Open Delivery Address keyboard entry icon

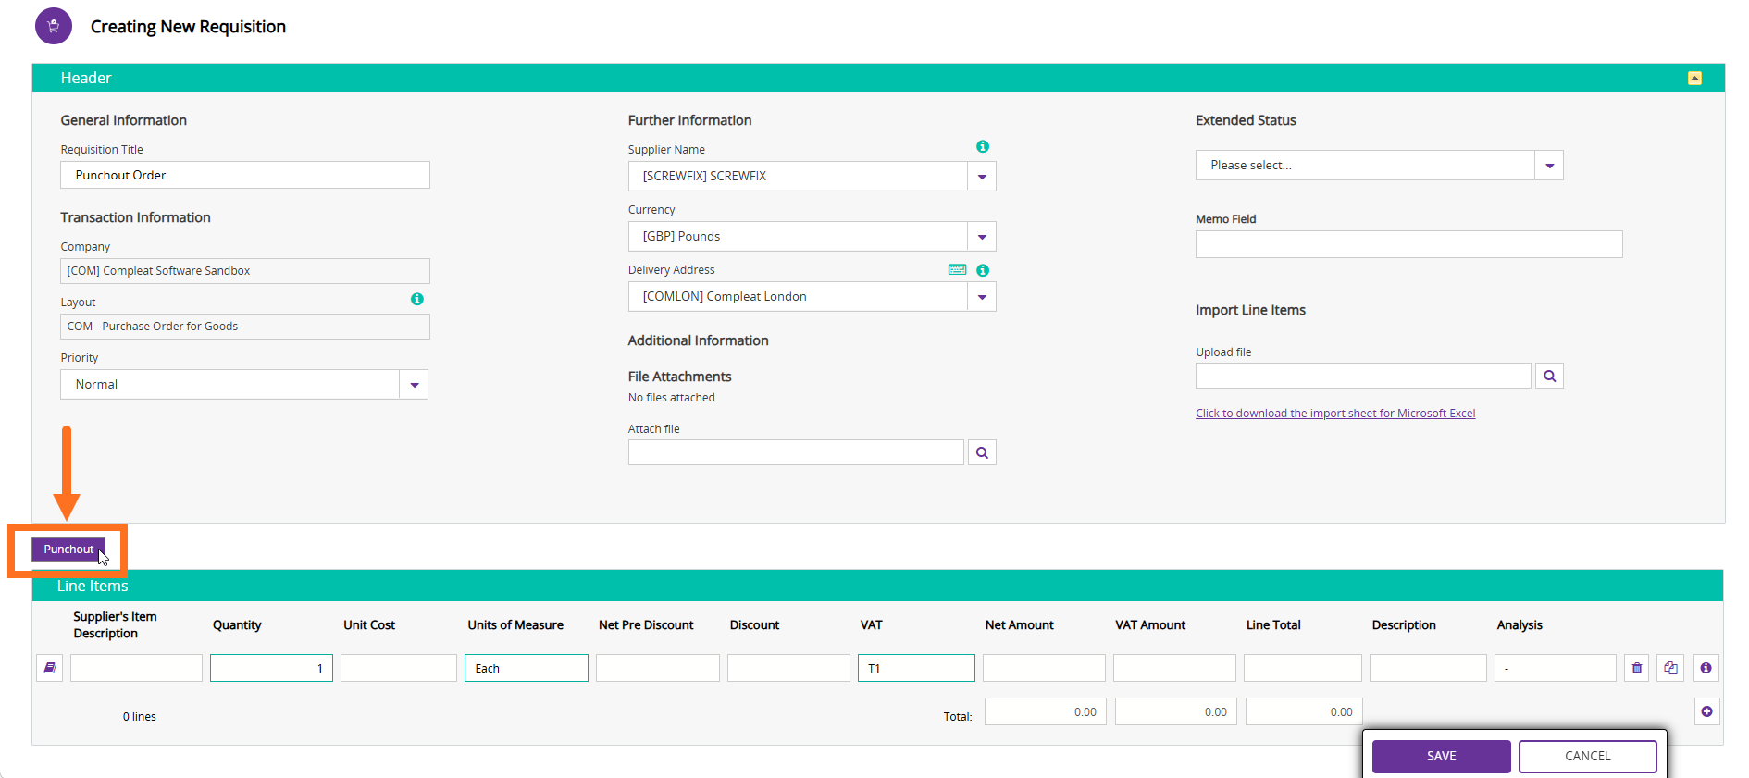click(958, 269)
